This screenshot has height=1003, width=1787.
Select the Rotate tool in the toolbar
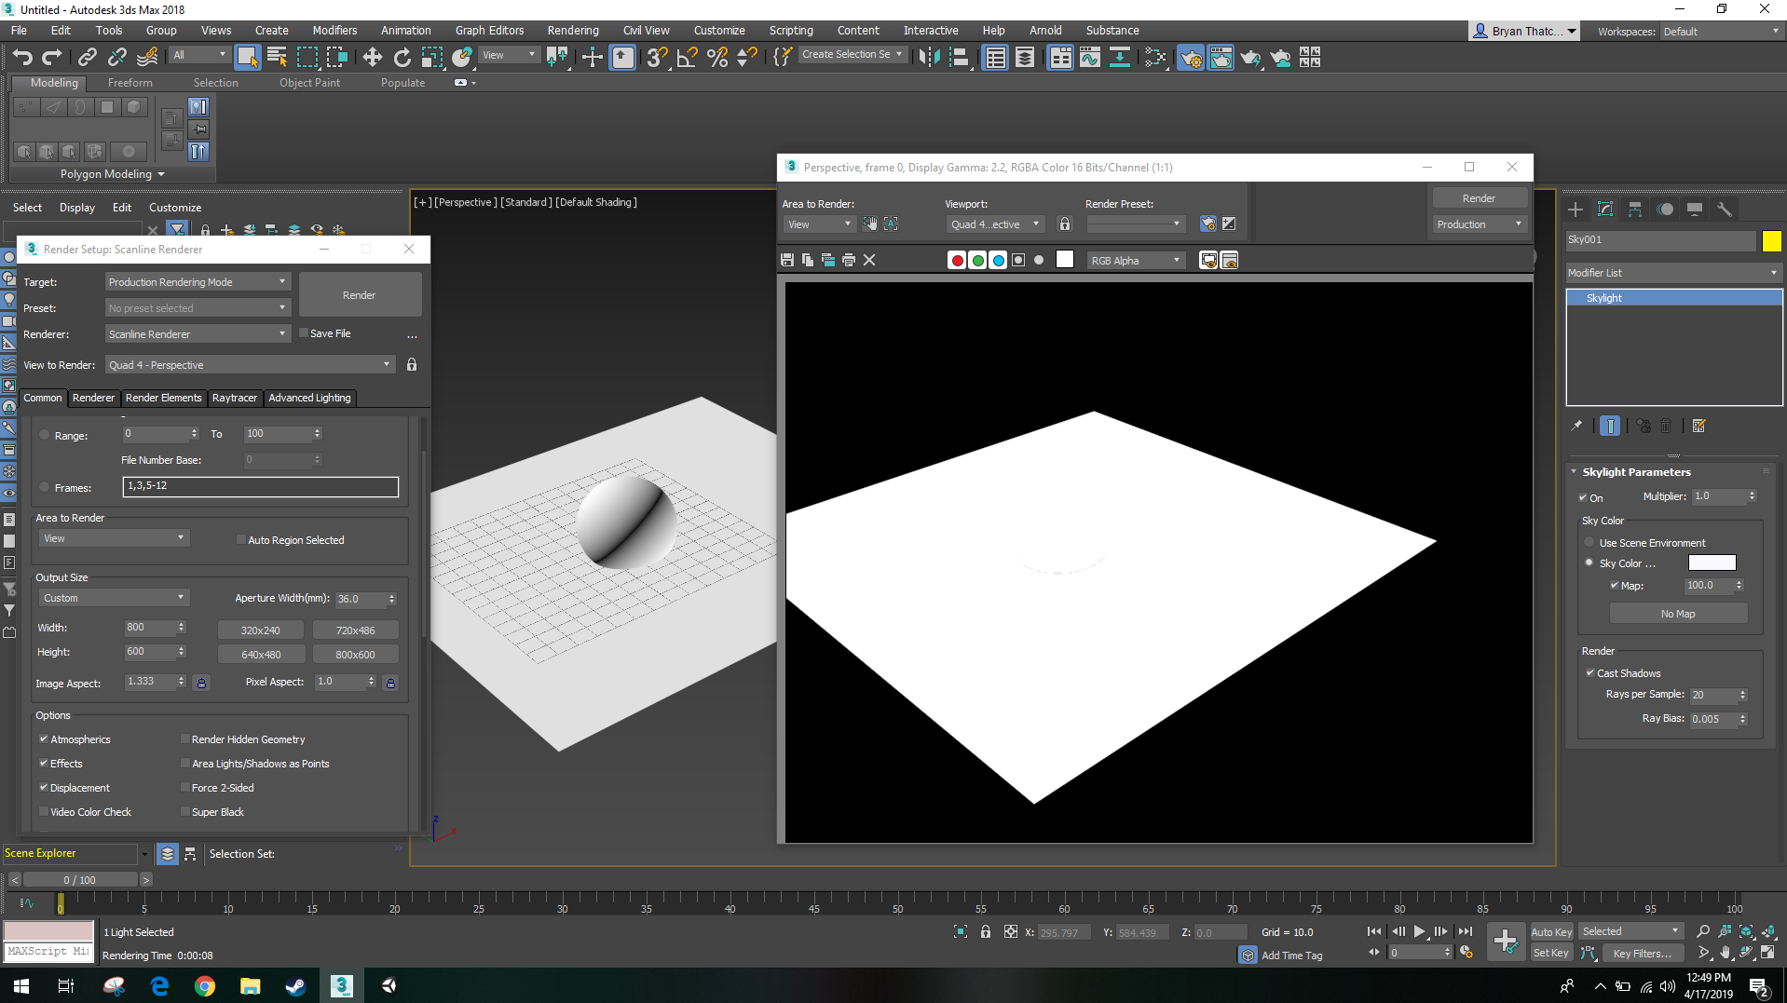[x=402, y=57]
